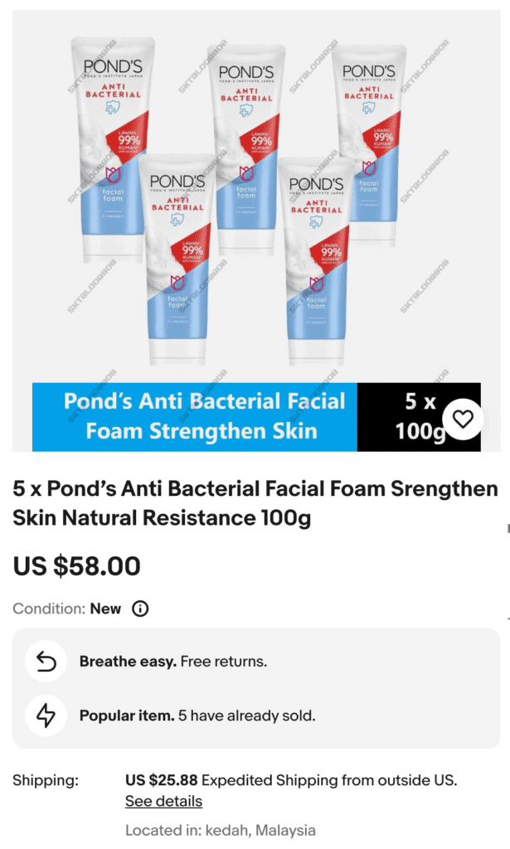Viewport: 510px width, 849px height.
Task: Click the Condition: New label
Action: (x=66, y=609)
